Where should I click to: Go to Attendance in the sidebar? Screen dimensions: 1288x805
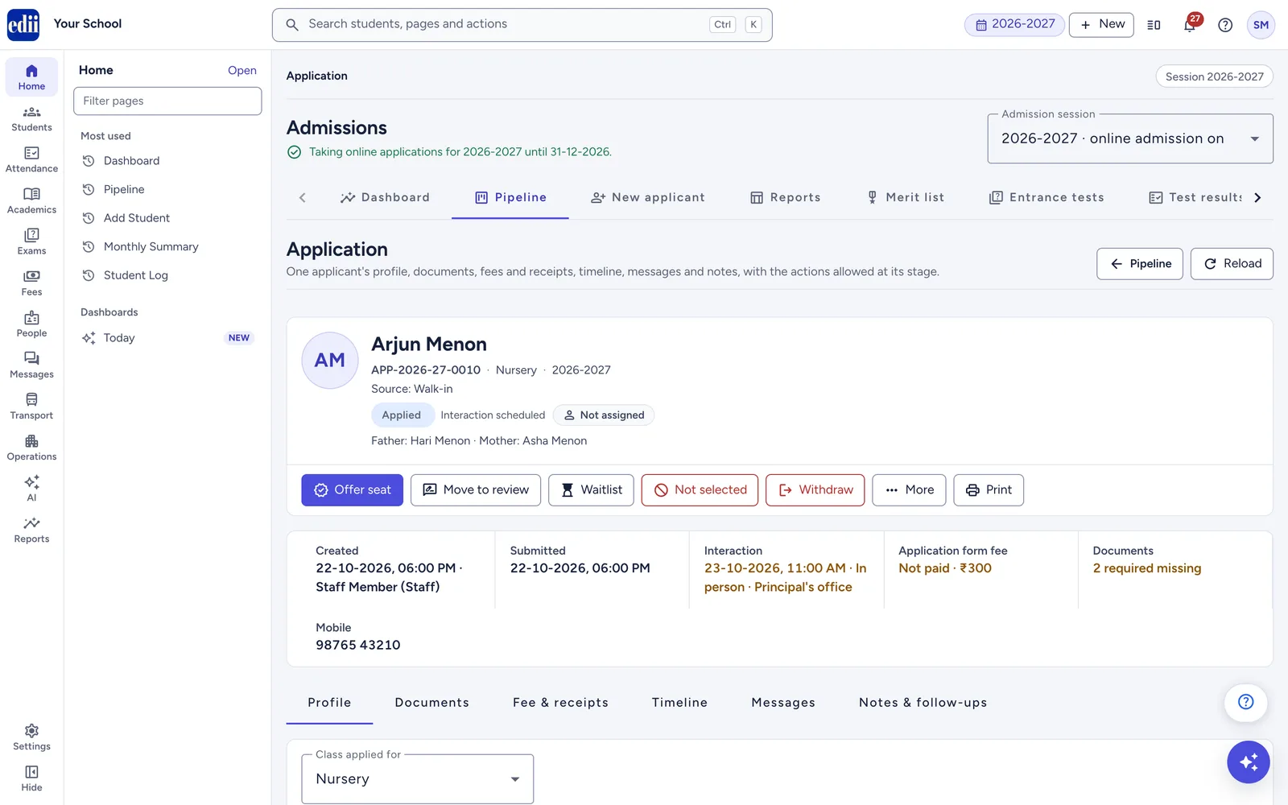point(31,159)
